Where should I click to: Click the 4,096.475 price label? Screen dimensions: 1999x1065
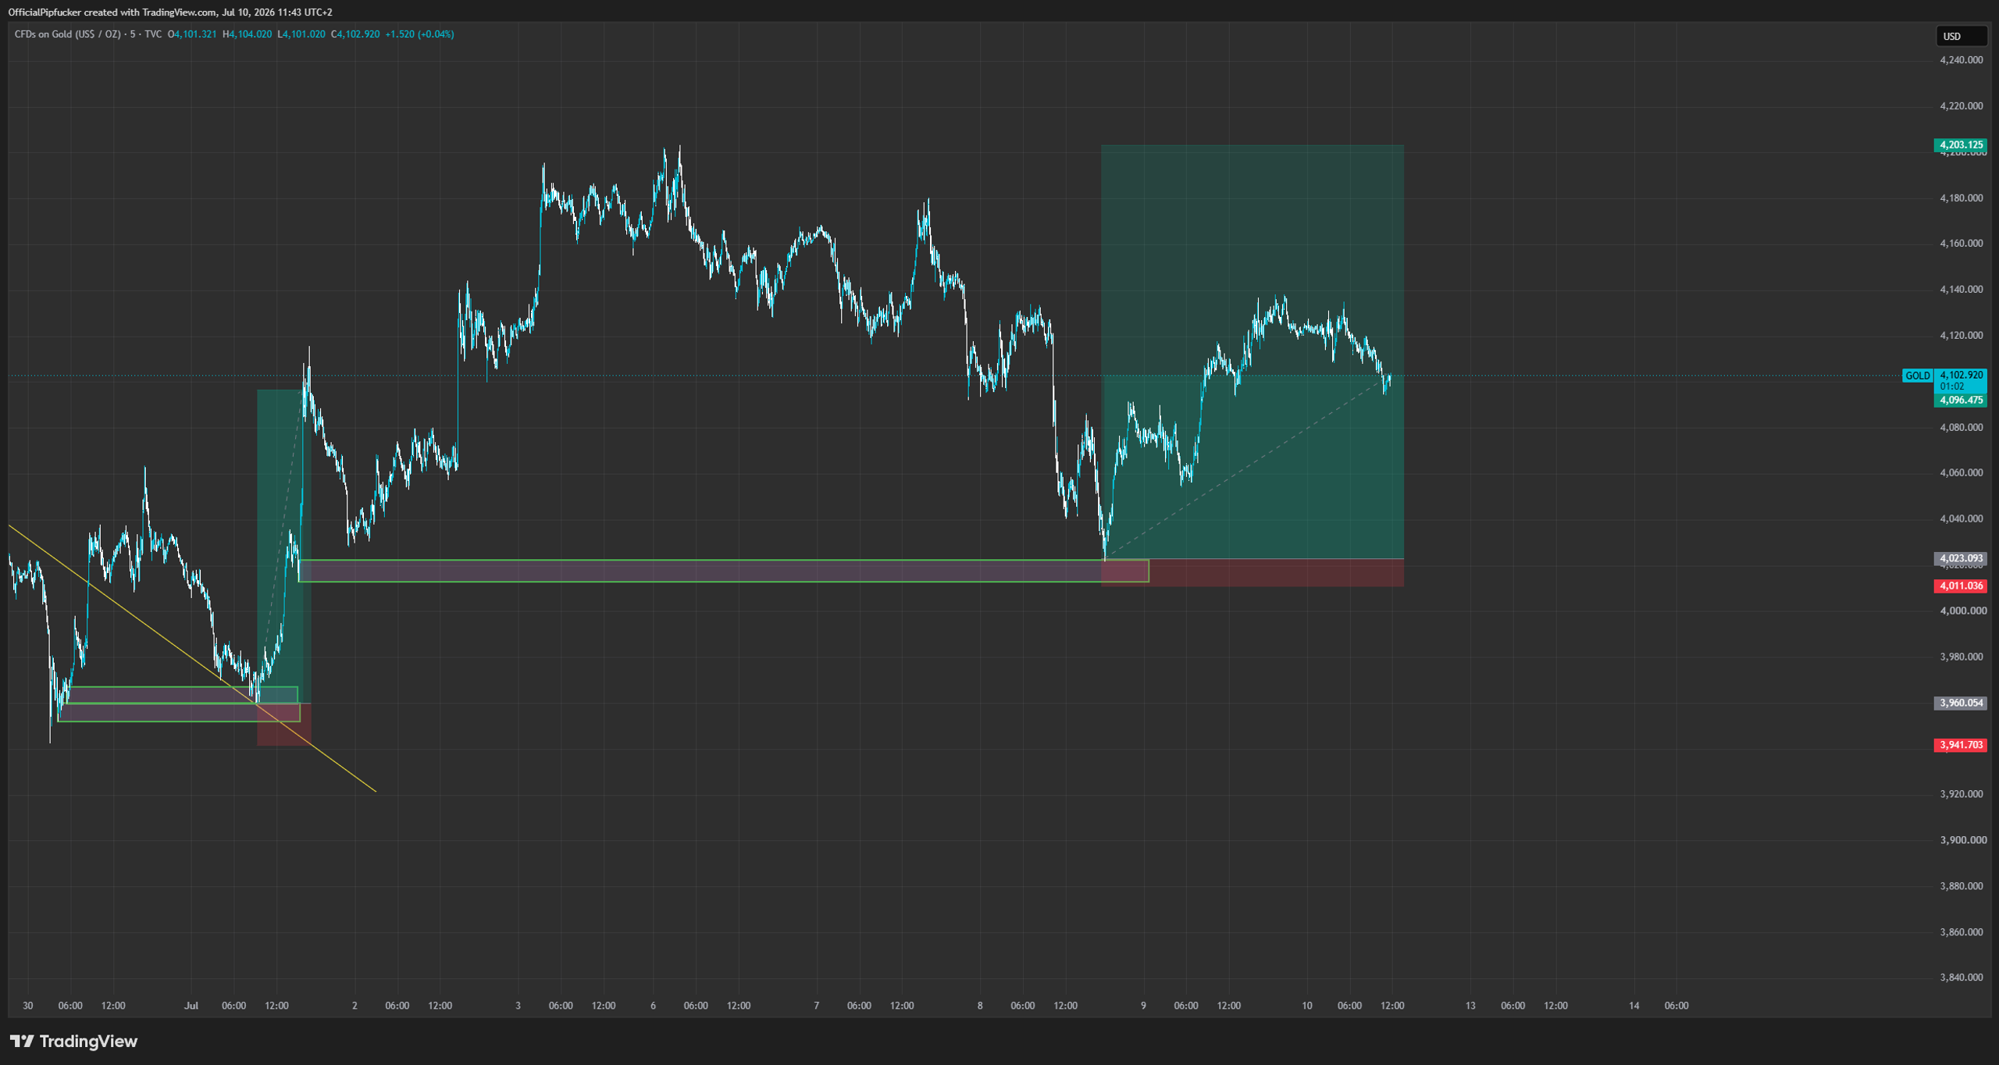[x=1961, y=401]
